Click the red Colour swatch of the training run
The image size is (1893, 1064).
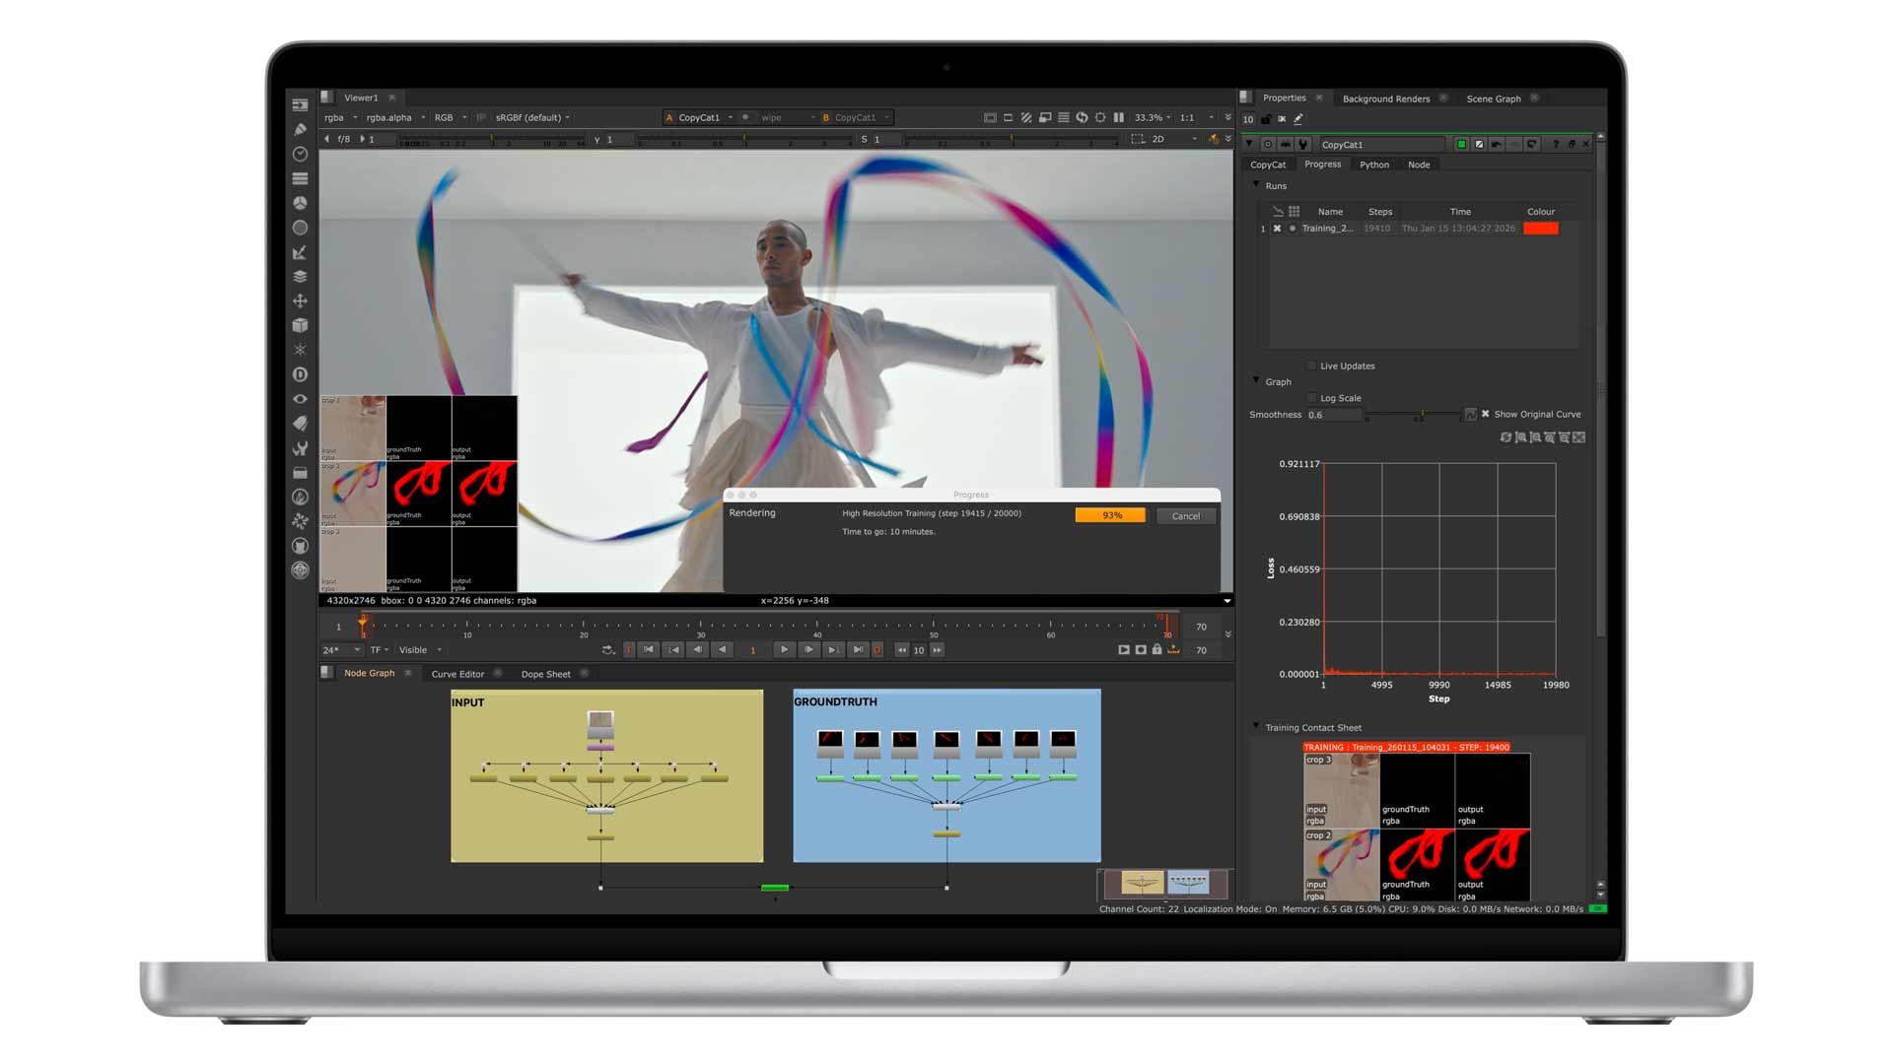coord(1540,229)
